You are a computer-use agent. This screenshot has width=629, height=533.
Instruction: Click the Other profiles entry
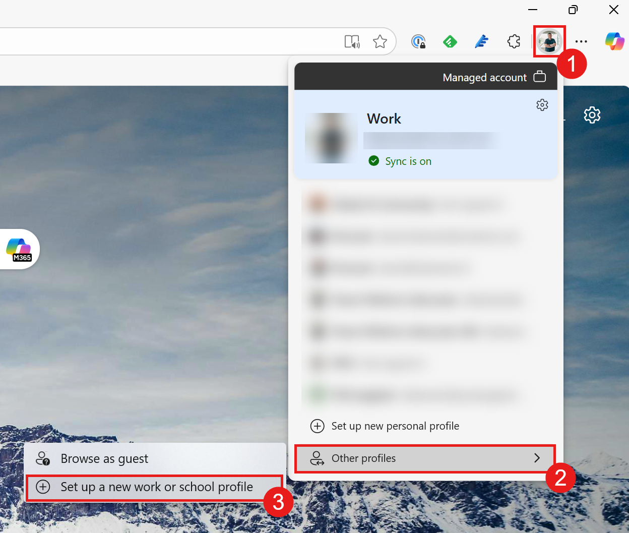(x=363, y=458)
